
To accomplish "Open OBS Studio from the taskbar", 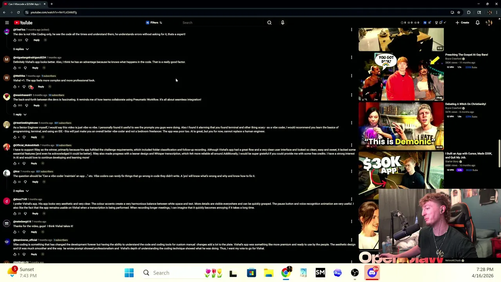I will coord(355,273).
